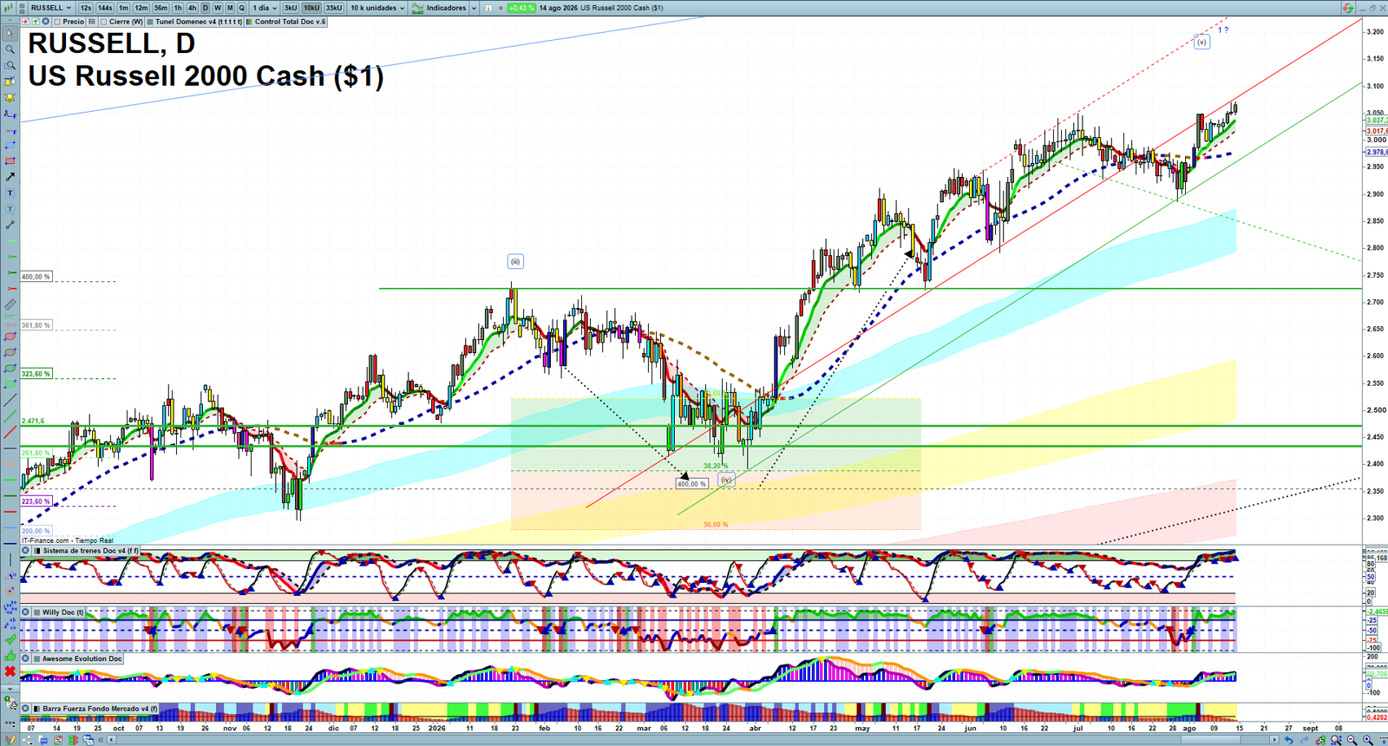Open the 1 día period dropdown

pos(265,8)
